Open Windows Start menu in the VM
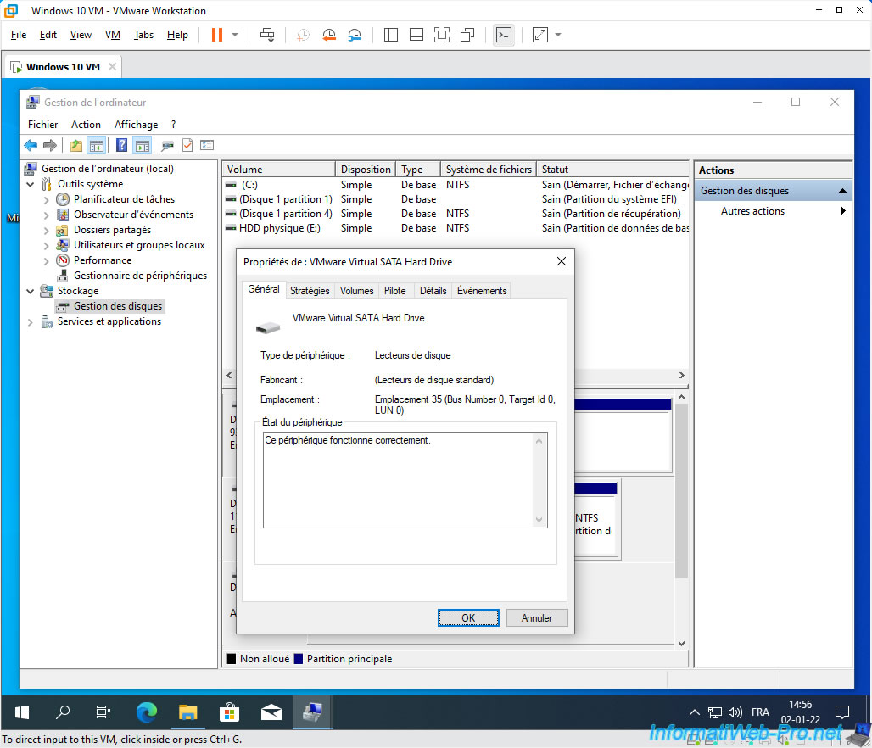Viewport: 872px width, 748px height. point(22,712)
